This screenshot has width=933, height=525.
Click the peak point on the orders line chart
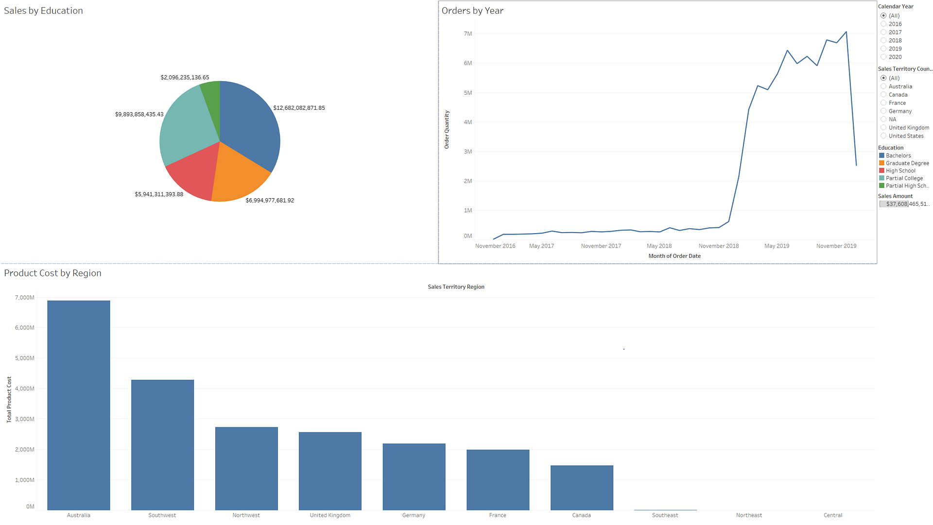coord(846,32)
